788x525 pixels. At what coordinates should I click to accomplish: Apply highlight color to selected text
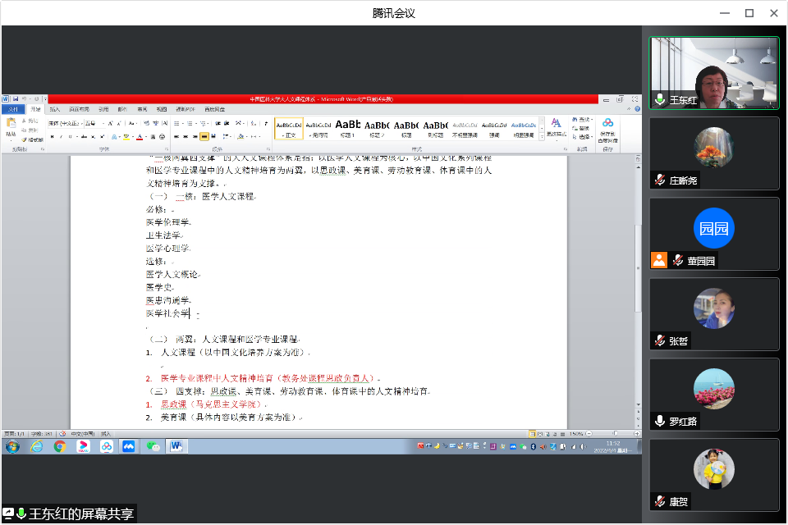tap(125, 136)
